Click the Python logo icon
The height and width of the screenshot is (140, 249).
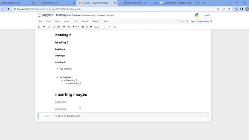[x=197, y=15]
